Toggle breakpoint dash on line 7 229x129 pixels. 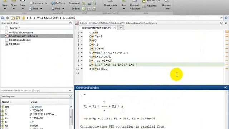(x=82, y=57)
